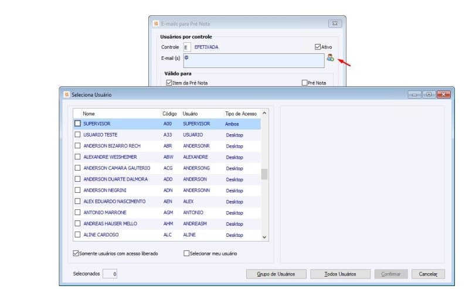The image size is (469, 289).
Task: Select code A33 cell
Action: point(168,135)
